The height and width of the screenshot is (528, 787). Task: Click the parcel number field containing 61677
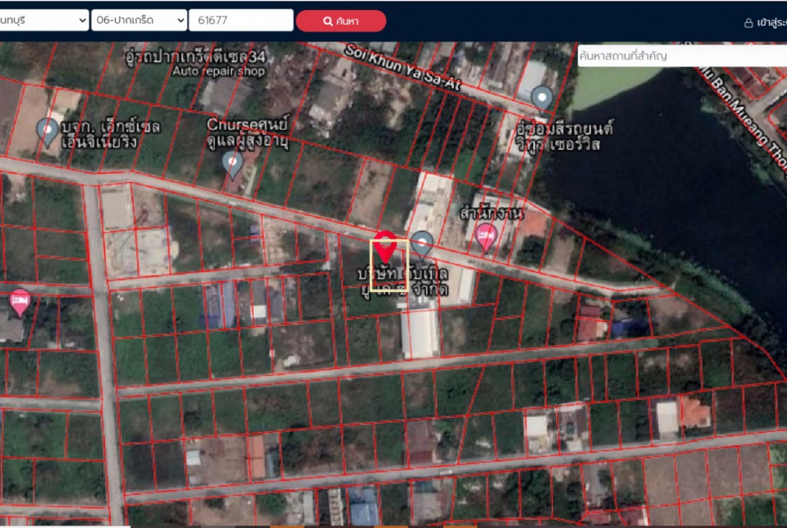(241, 21)
